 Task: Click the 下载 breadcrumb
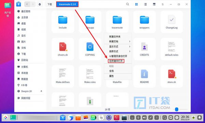pos(50,4)
